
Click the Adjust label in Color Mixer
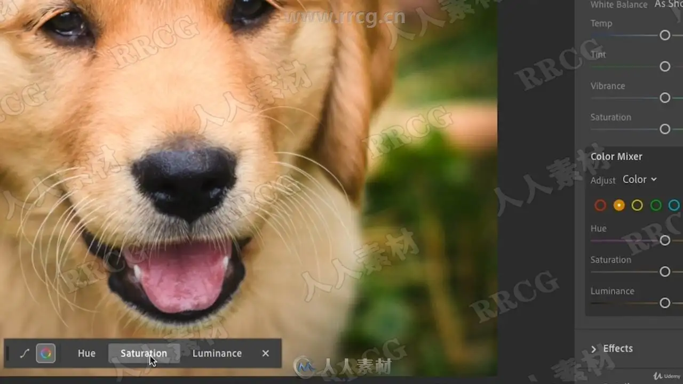(603, 180)
